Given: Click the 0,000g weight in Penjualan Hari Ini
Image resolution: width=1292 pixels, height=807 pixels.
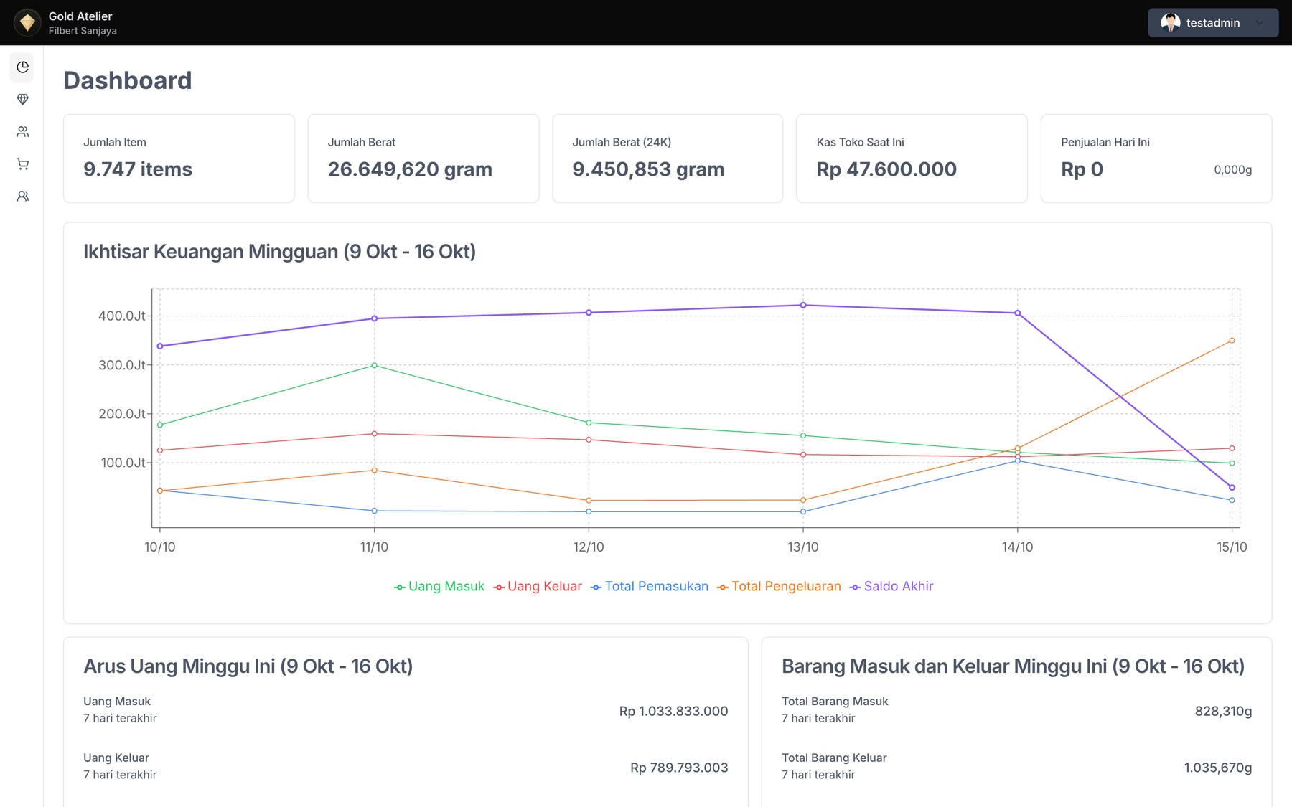Looking at the screenshot, I should pyautogui.click(x=1232, y=170).
